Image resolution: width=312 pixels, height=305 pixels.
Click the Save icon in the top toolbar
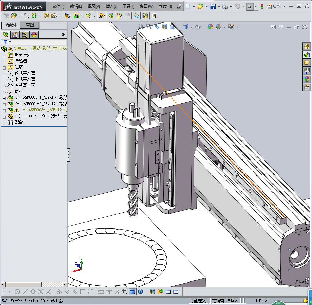click(213, 6)
